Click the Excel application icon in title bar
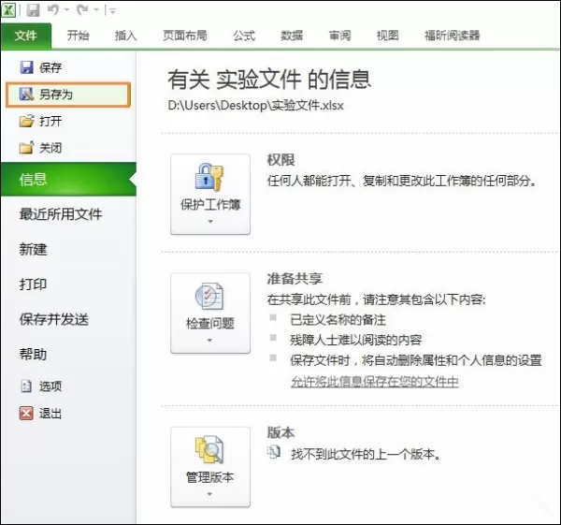 point(8,10)
